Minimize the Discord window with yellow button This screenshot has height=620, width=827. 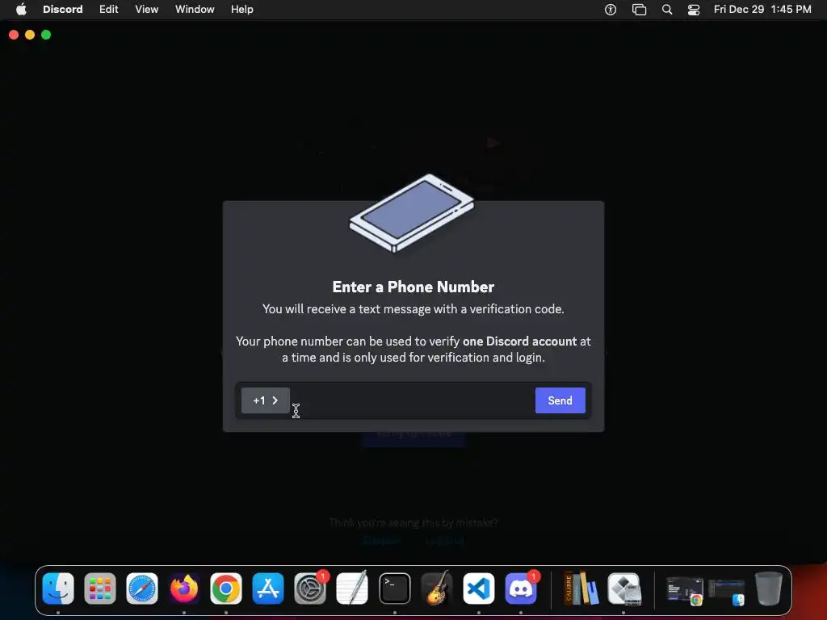tap(30, 35)
